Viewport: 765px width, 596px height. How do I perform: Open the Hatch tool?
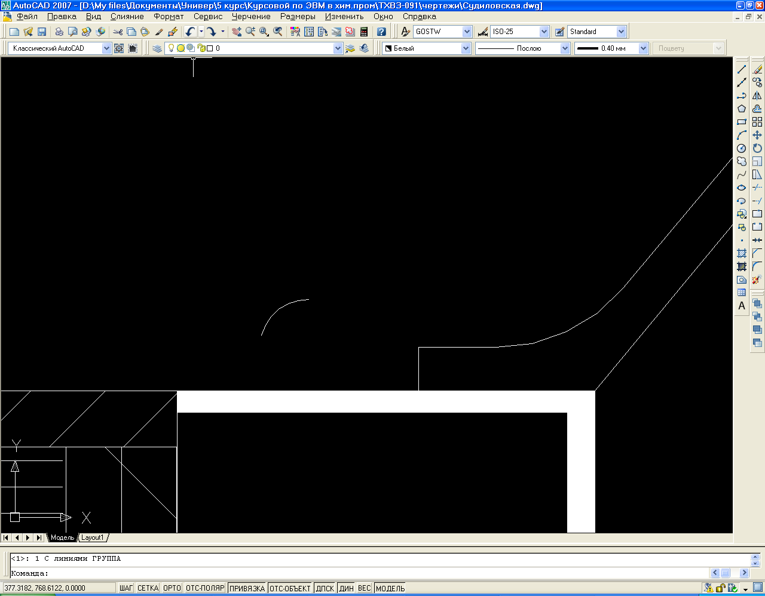click(x=742, y=253)
